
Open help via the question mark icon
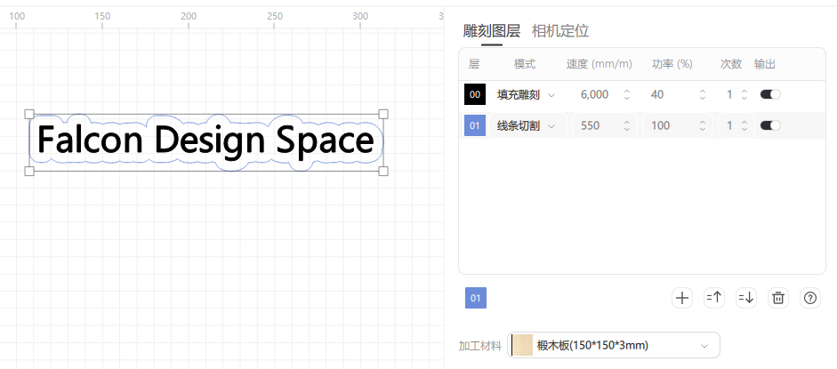pyautogui.click(x=809, y=298)
